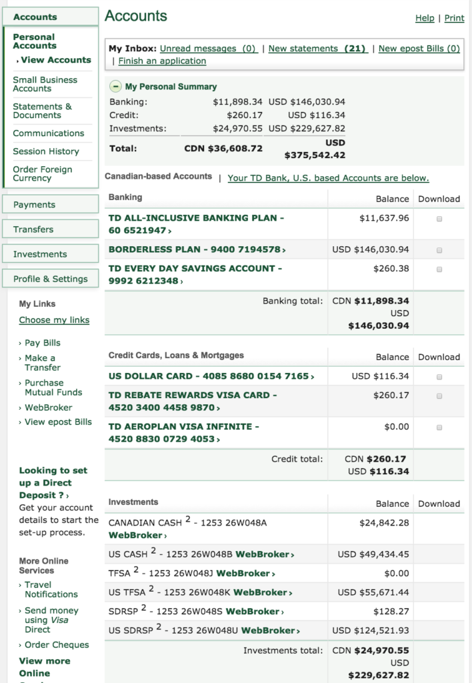Open the Accounts sidebar tab
This screenshot has width=472, height=683.
coord(51,17)
